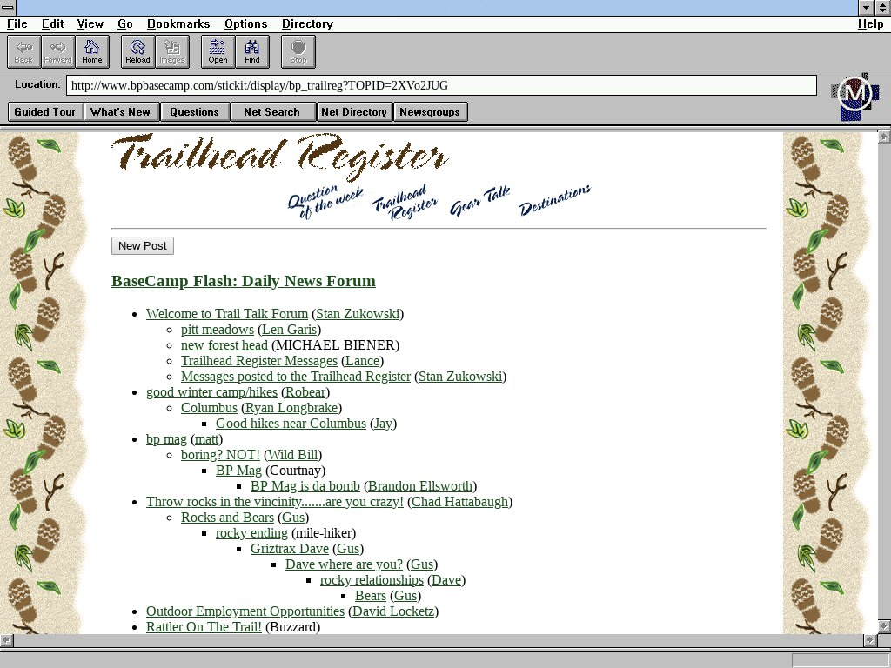Image resolution: width=891 pixels, height=668 pixels.
Task: Click the vertical scrollbar down arrow
Action: [884, 626]
